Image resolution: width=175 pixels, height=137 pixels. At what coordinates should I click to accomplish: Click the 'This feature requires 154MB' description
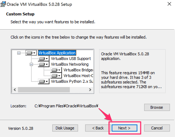pyautogui.click(x=131, y=80)
